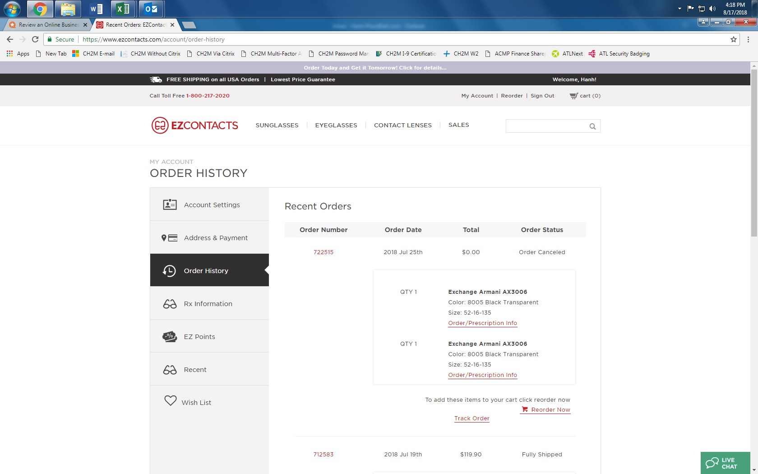The width and height of the screenshot is (758, 474).
Task: Click Track Order link
Action: 471,418
